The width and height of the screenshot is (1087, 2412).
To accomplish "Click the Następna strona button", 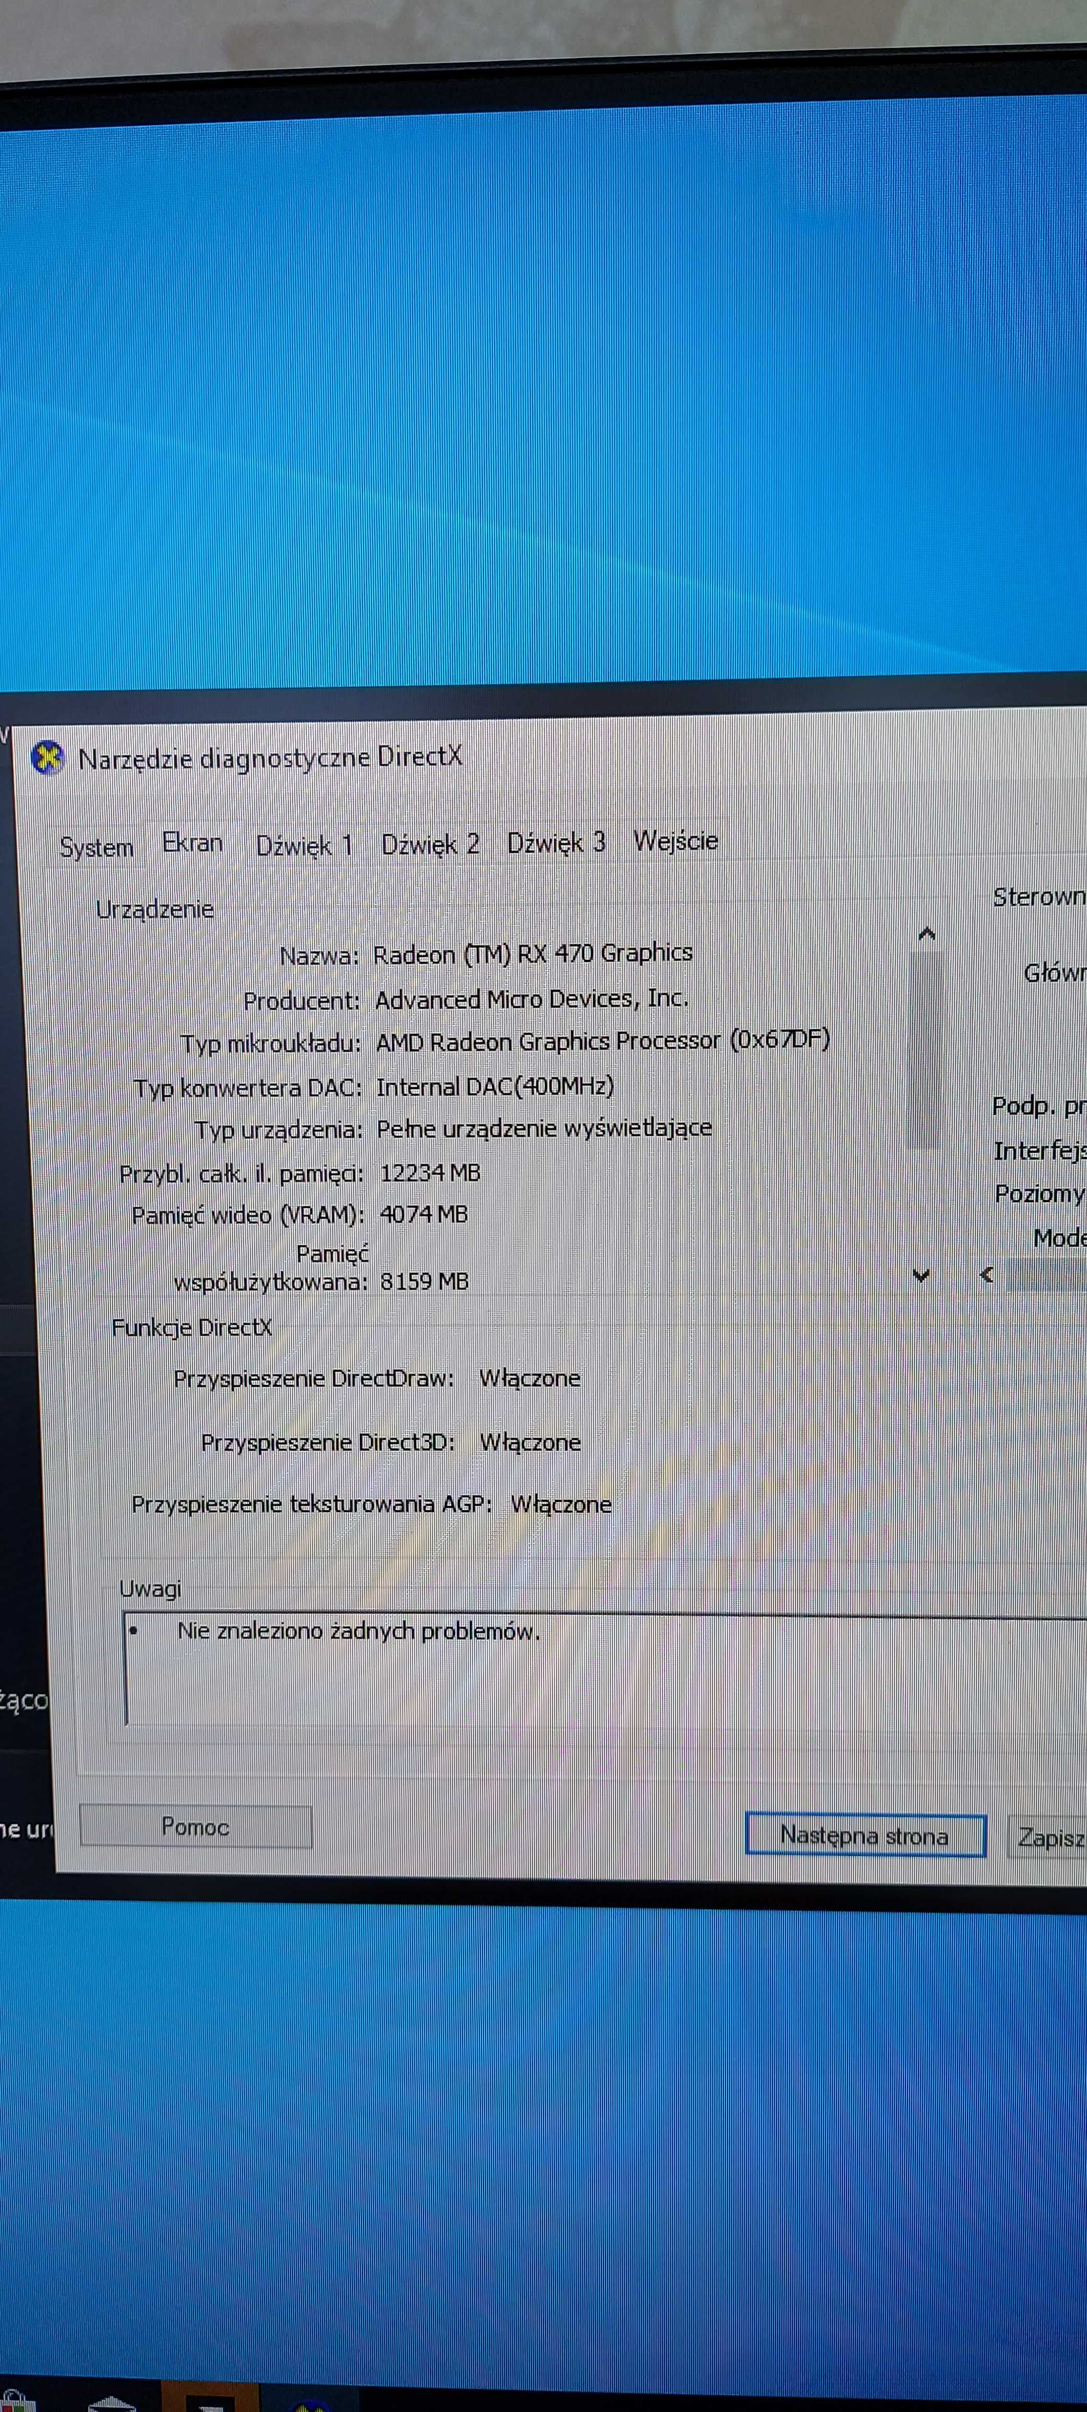I will 865,1835.
